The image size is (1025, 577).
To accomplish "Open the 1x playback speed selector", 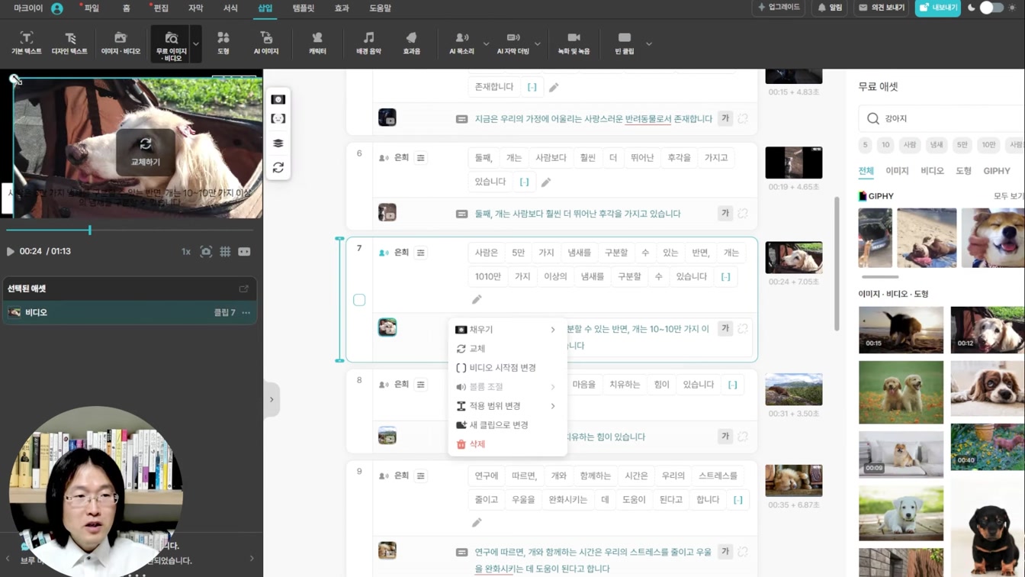I will [185, 251].
